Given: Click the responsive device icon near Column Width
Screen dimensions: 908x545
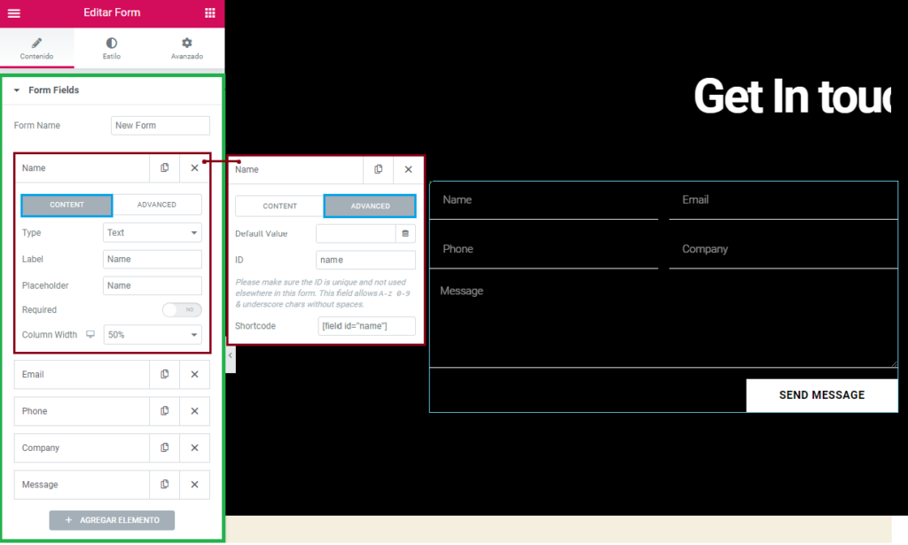Looking at the screenshot, I should (x=90, y=335).
